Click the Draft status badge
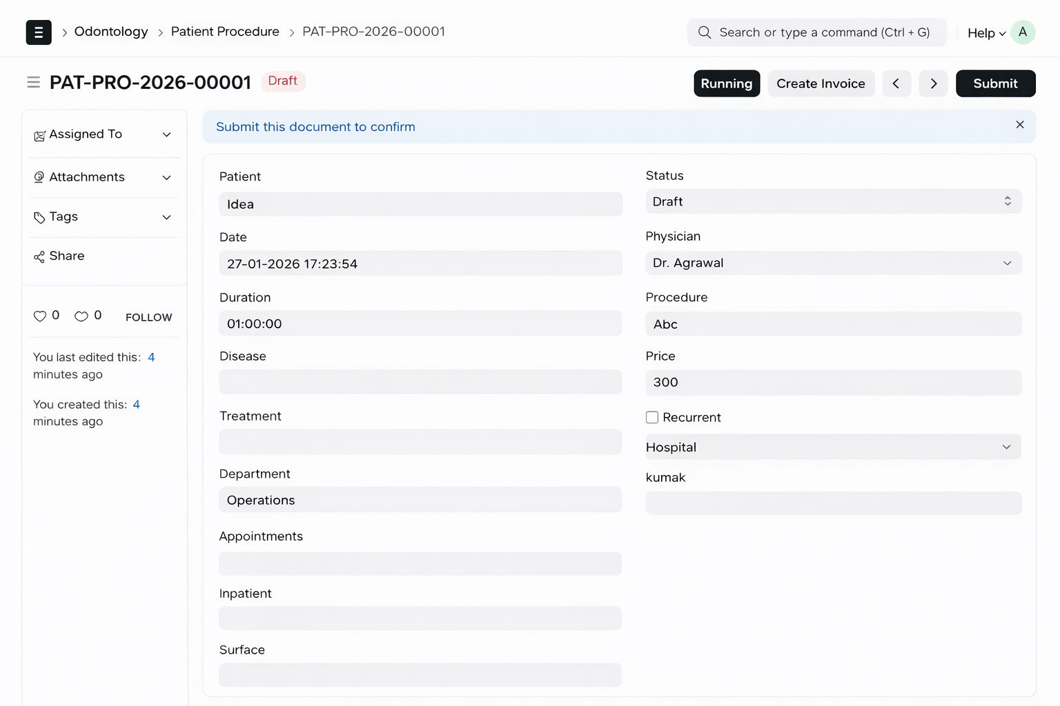The image size is (1060, 706). (283, 81)
